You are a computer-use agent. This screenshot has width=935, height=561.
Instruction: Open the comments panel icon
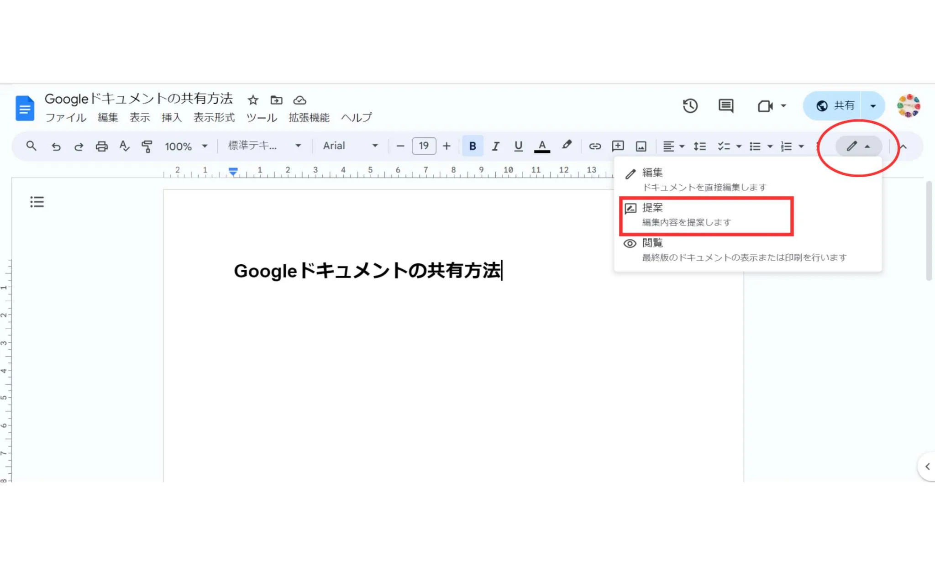point(726,106)
